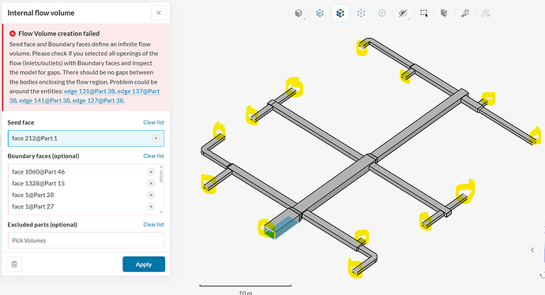
Task: Remove face 212@Part 1 from seed face
Action: [156, 138]
